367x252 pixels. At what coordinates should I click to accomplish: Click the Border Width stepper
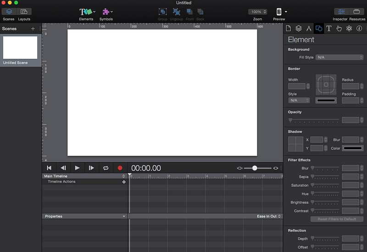(x=308, y=86)
